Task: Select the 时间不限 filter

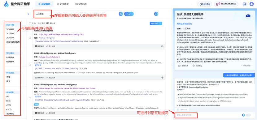Action: [x=10, y=25]
